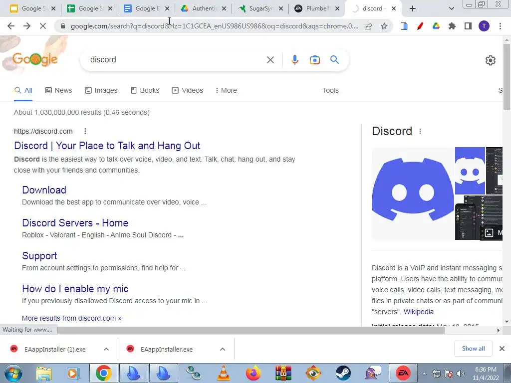511x383 pixels.
Task: Show hidden system tray icons
Action: point(424,374)
